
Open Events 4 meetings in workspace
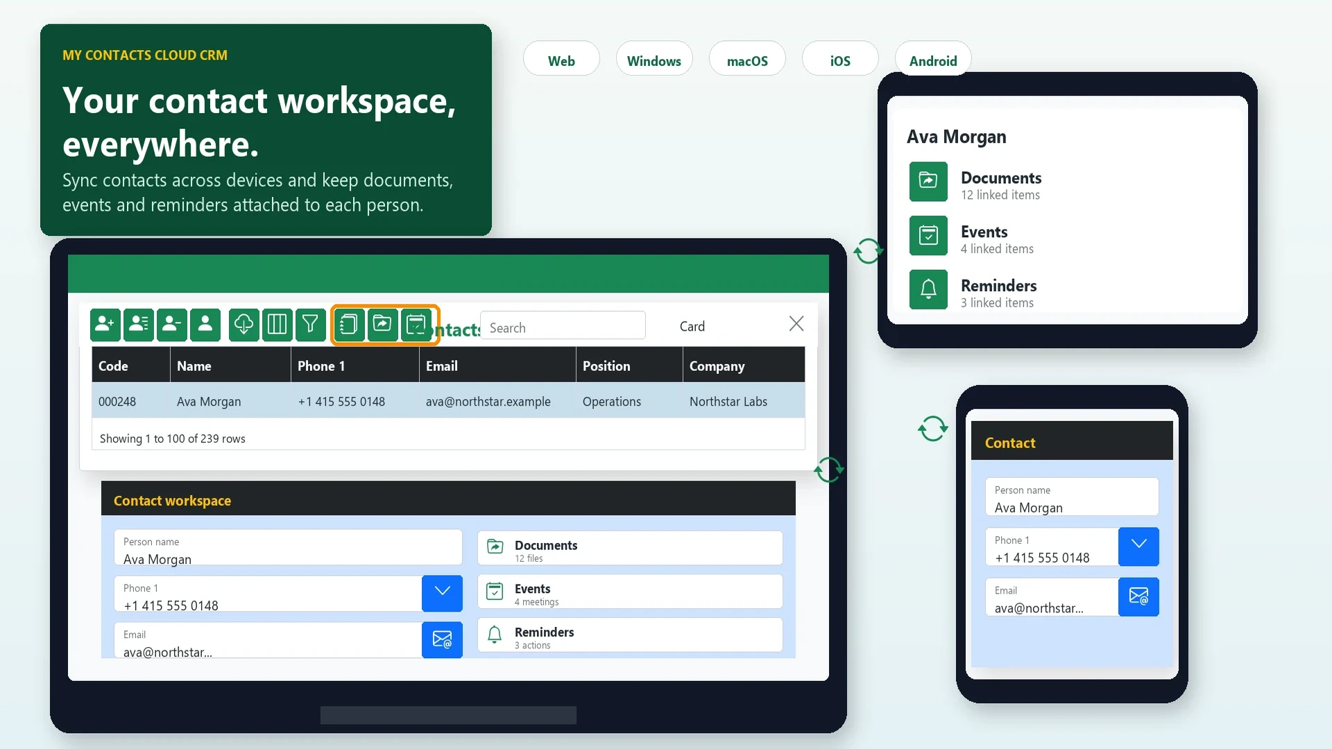630,592
